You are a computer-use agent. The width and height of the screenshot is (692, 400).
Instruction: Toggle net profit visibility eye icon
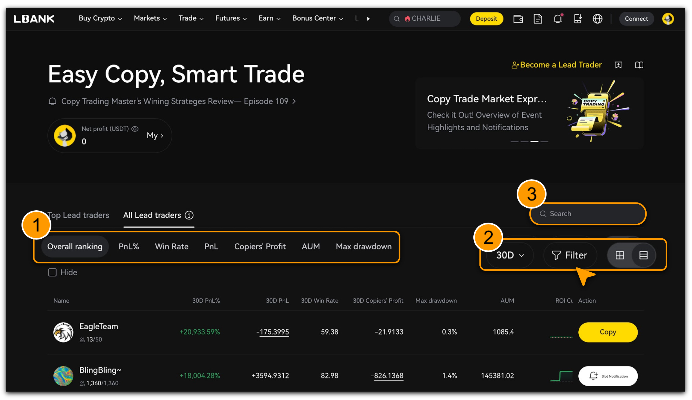(x=135, y=129)
